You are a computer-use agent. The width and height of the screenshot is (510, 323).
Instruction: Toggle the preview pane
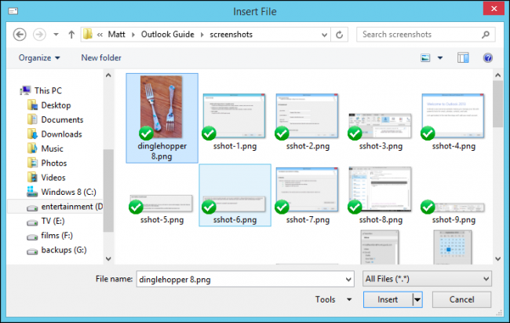(463, 58)
